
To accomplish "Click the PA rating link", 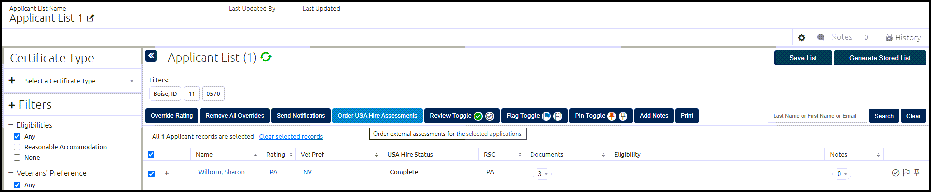I will coord(273,172).
